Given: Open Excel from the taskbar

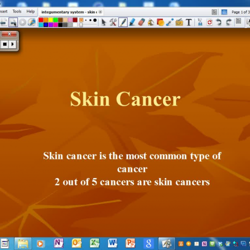Looking at the screenshot, I should click(x=94, y=243).
